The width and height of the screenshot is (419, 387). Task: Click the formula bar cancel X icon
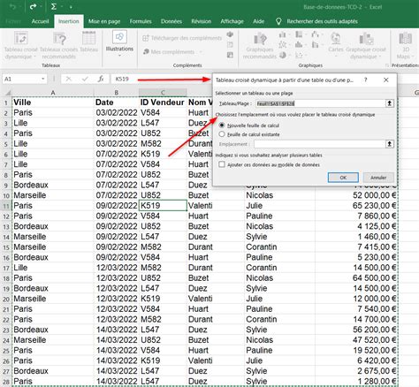click(x=68, y=79)
